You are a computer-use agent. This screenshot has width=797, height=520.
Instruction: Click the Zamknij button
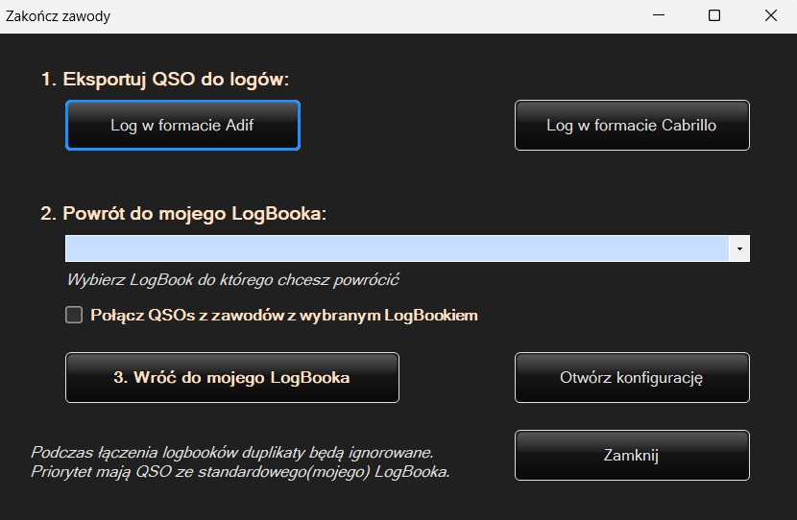(632, 456)
